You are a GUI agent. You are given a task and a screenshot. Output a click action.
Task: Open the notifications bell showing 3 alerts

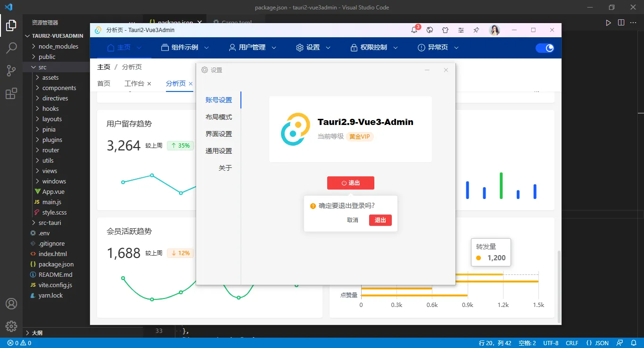click(413, 30)
